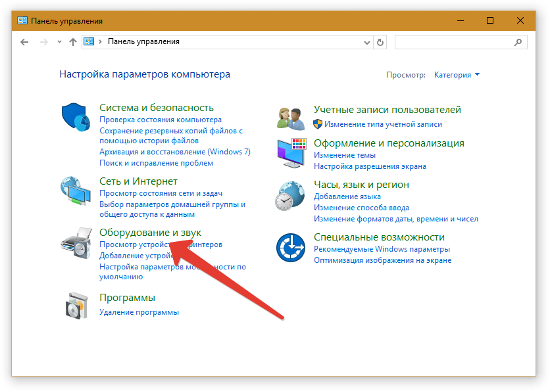Click Просмотр состояния сети и задач
Image resolution: width=550 pixels, height=391 pixels.
coord(161,193)
